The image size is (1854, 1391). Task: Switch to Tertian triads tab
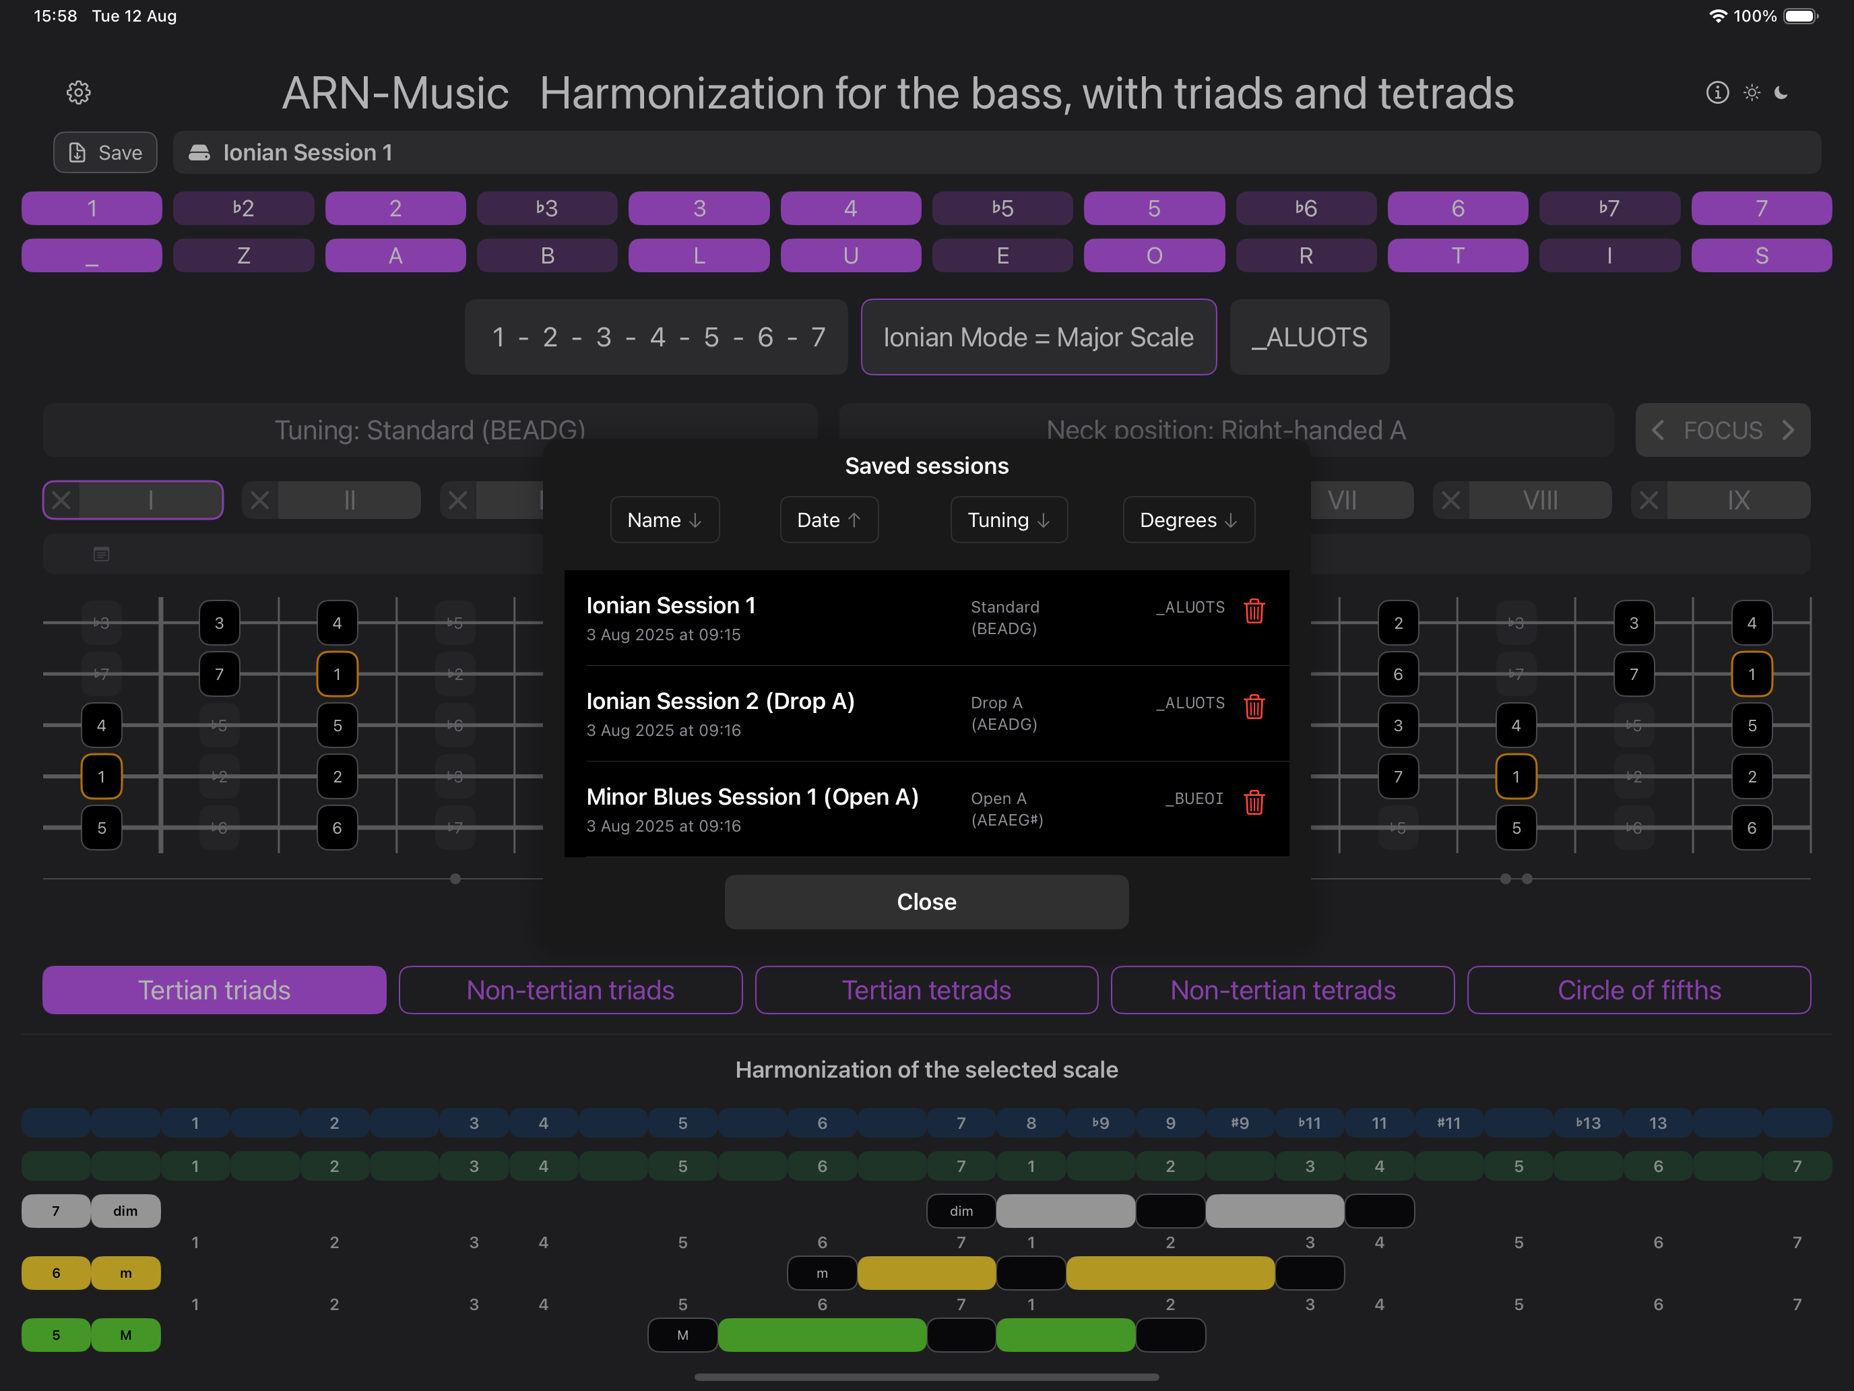pos(214,990)
